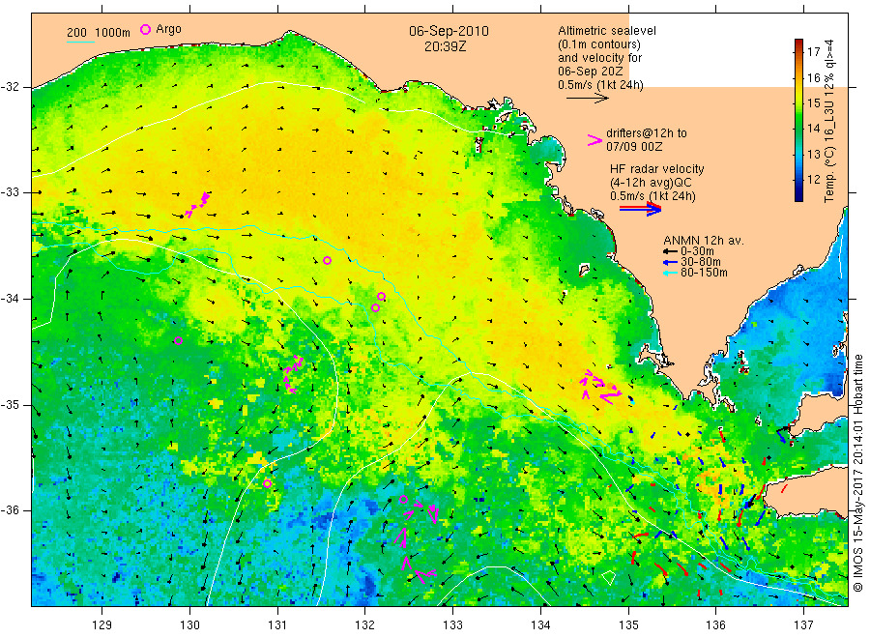Image resolution: width=870 pixels, height=638 pixels.
Task: Click the '200 1000m' depth legend text
Action: point(99,33)
